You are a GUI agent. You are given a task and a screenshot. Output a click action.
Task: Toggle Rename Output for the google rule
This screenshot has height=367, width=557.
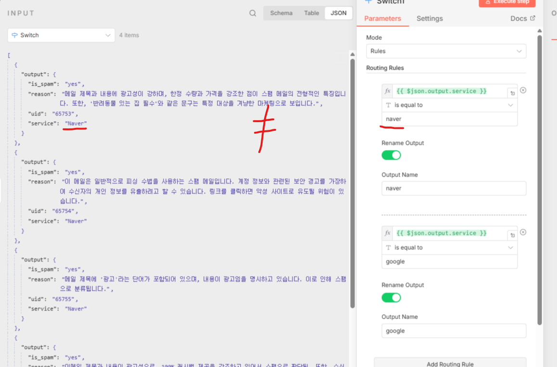tap(391, 298)
